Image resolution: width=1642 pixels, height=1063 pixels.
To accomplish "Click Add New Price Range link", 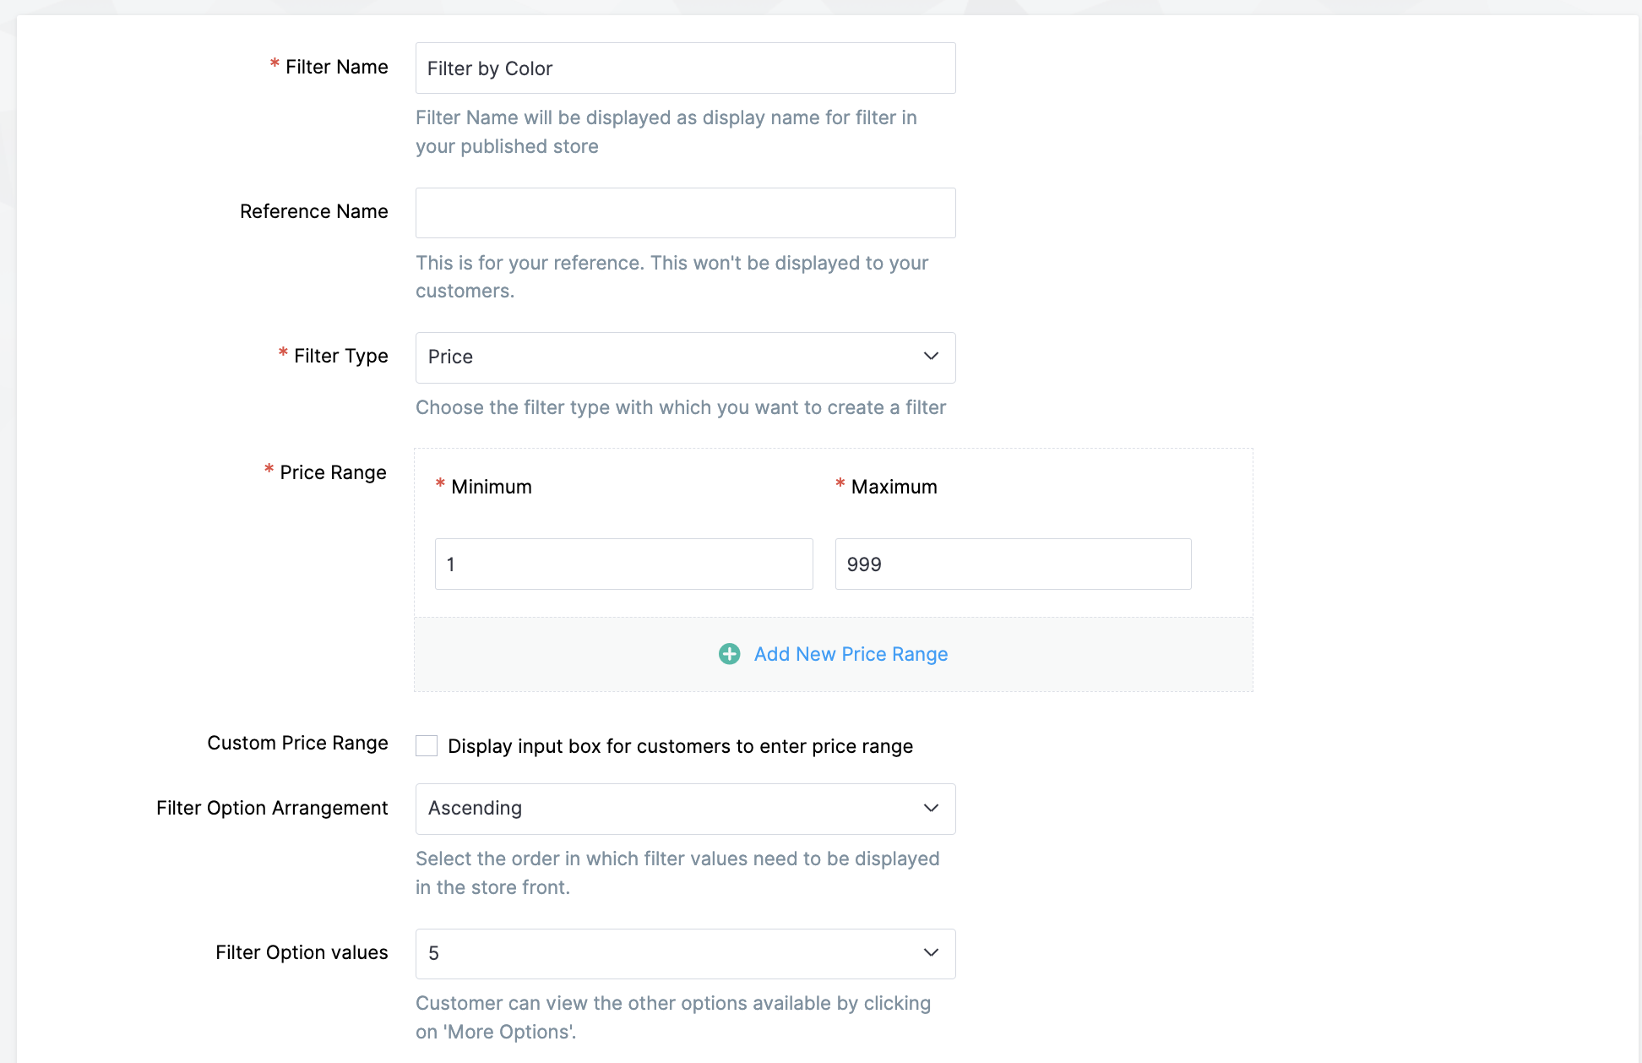I will click(851, 654).
